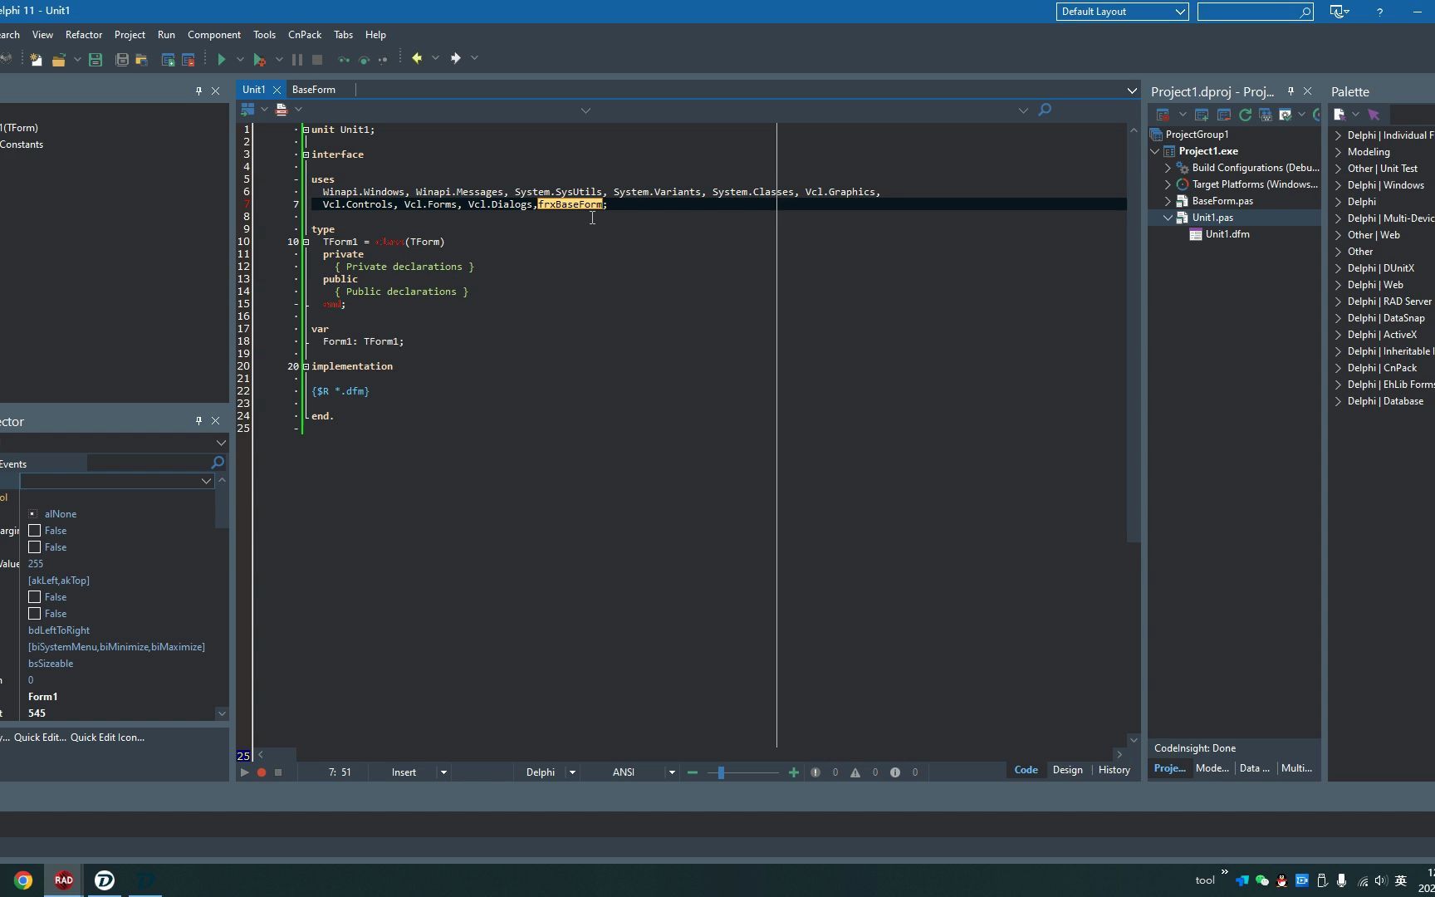The image size is (1435, 897).
Task: Click Run Without Debugging icon
Action: (259, 59)
